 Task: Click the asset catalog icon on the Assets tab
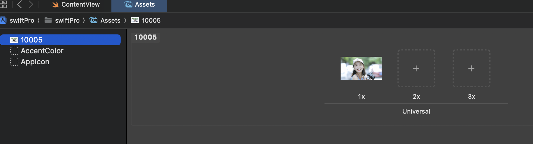(128, 4)
